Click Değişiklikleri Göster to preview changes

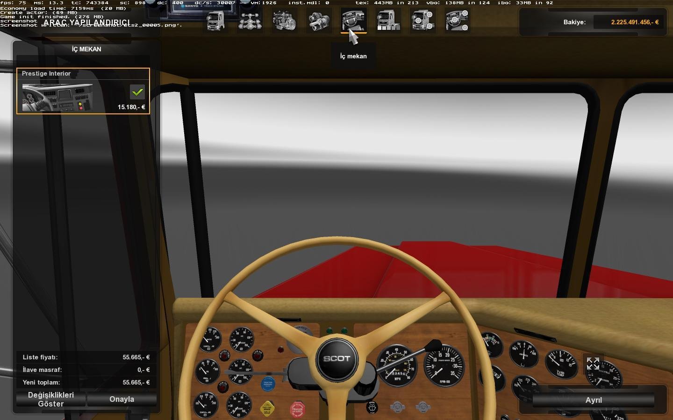[50, 399]
